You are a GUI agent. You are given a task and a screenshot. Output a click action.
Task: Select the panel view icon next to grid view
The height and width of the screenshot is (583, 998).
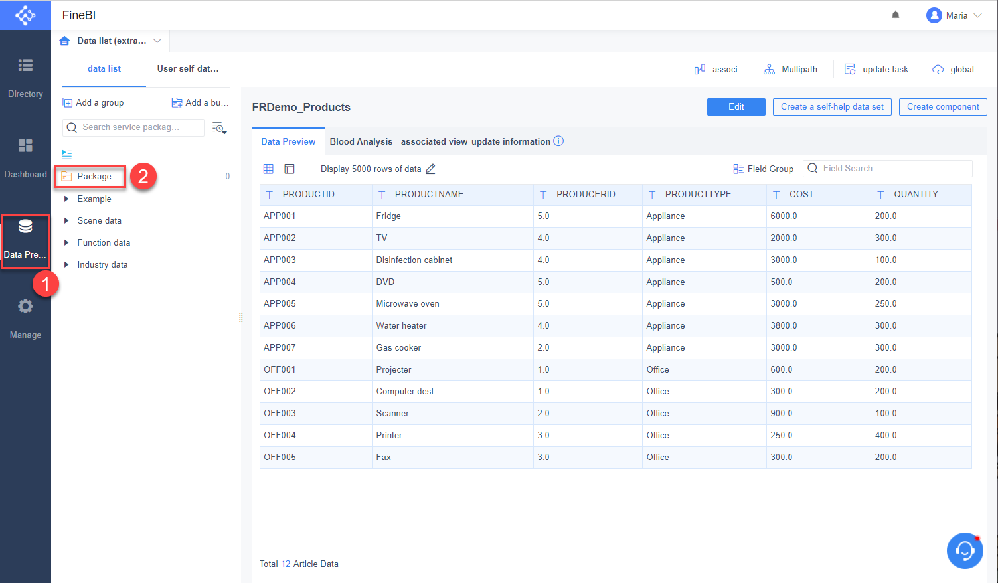(289, 169)
